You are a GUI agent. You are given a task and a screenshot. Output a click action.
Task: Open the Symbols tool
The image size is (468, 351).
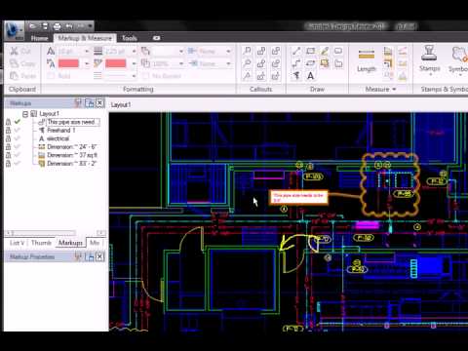pos(459,59)
